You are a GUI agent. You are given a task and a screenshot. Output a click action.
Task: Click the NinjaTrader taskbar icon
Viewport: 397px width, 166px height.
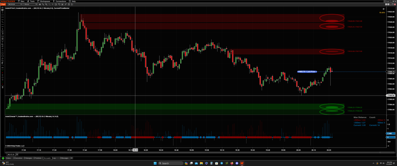(x=241, y=163)
